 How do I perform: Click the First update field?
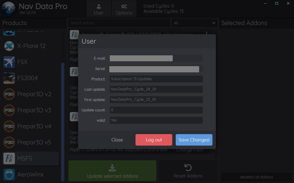(156, 100)
